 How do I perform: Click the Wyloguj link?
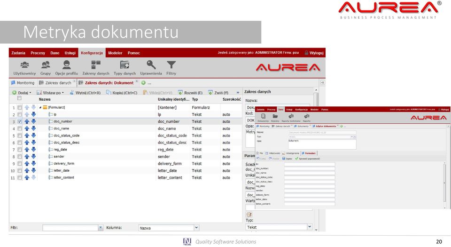(x=314, y=53)
